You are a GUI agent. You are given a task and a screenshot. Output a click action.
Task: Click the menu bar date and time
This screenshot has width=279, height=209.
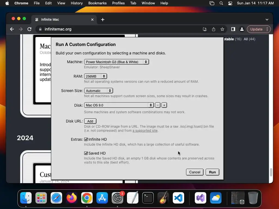pos(255,3)
